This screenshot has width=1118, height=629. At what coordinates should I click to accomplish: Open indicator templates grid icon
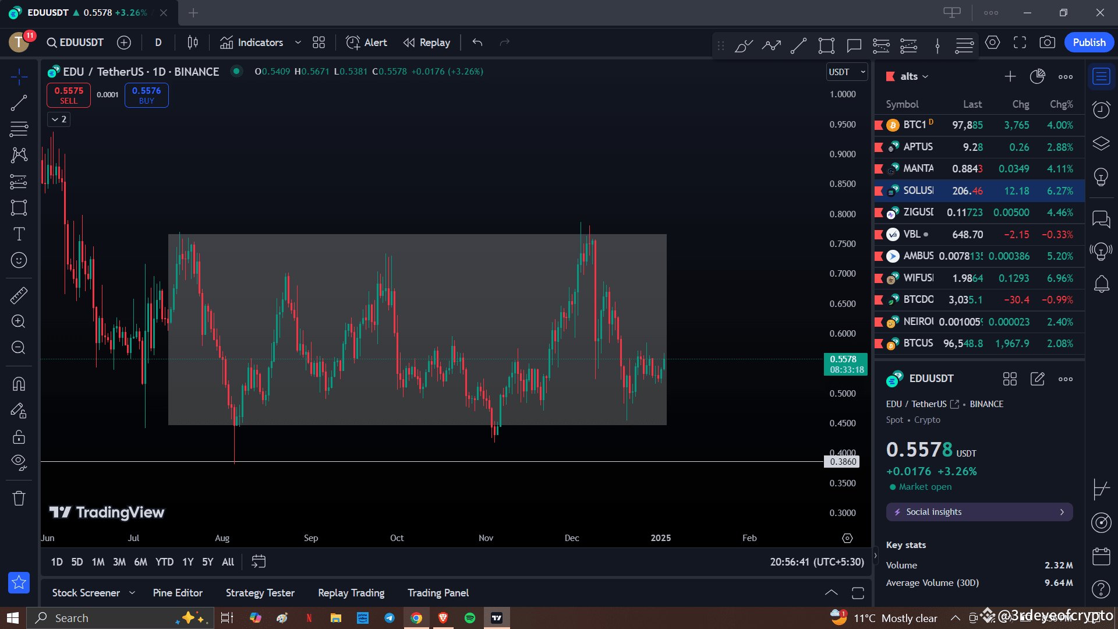coord(319,43)
